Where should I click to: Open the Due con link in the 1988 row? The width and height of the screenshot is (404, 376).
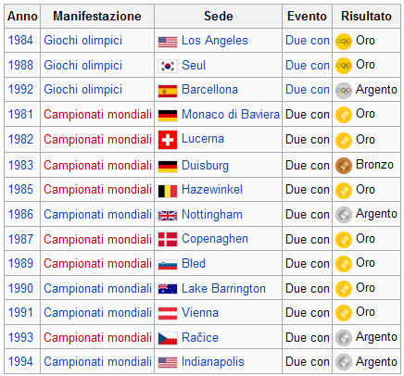[308, 65]
